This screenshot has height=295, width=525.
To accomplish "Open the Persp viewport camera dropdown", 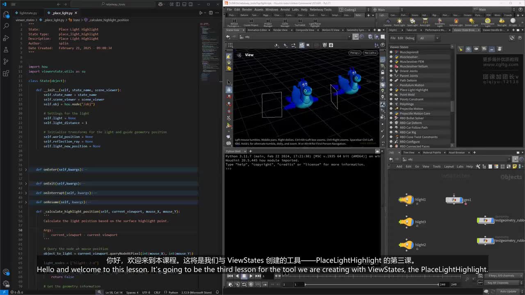I will click(355, 53).
